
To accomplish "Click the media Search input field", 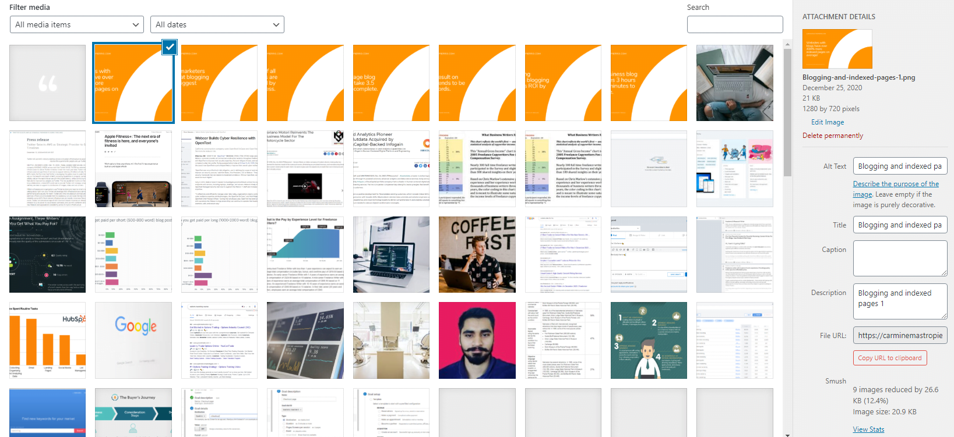I will click(735, 24).
